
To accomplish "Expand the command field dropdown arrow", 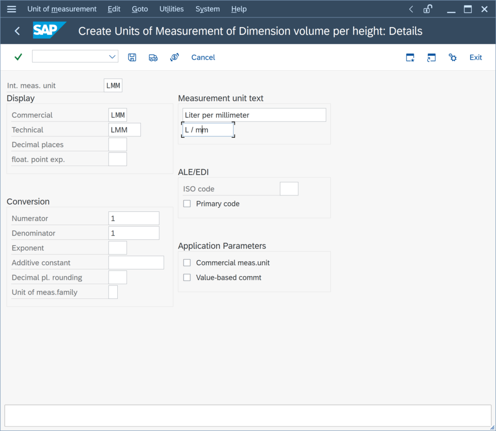I will tap(112, 57).
